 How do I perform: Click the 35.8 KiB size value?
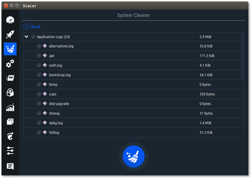point(206,46)
